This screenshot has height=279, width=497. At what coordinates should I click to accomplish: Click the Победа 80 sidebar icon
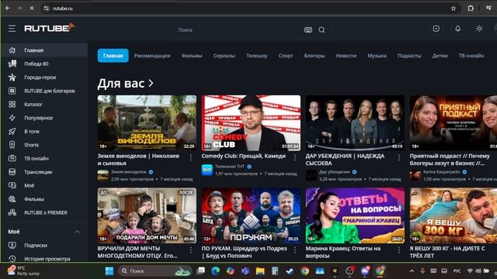(12, 64)
